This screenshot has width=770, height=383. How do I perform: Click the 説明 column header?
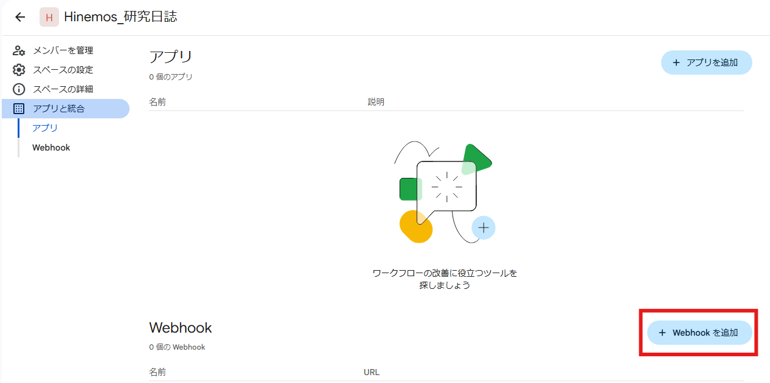pos(376,102)
